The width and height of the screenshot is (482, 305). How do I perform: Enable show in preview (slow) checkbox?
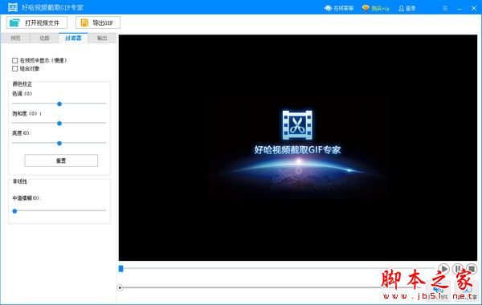click(14, 60)
